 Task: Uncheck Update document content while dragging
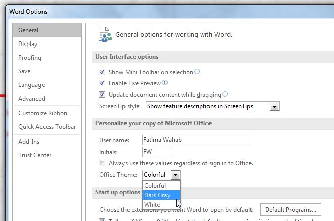coord(102,95)
